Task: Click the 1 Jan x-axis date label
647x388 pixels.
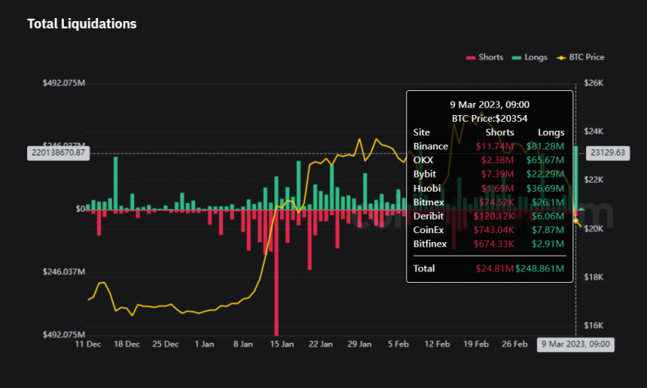Action: [204, 344]
